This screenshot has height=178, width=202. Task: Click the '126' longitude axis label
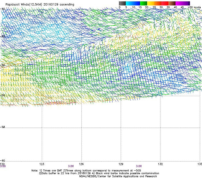tap(81, 164)
